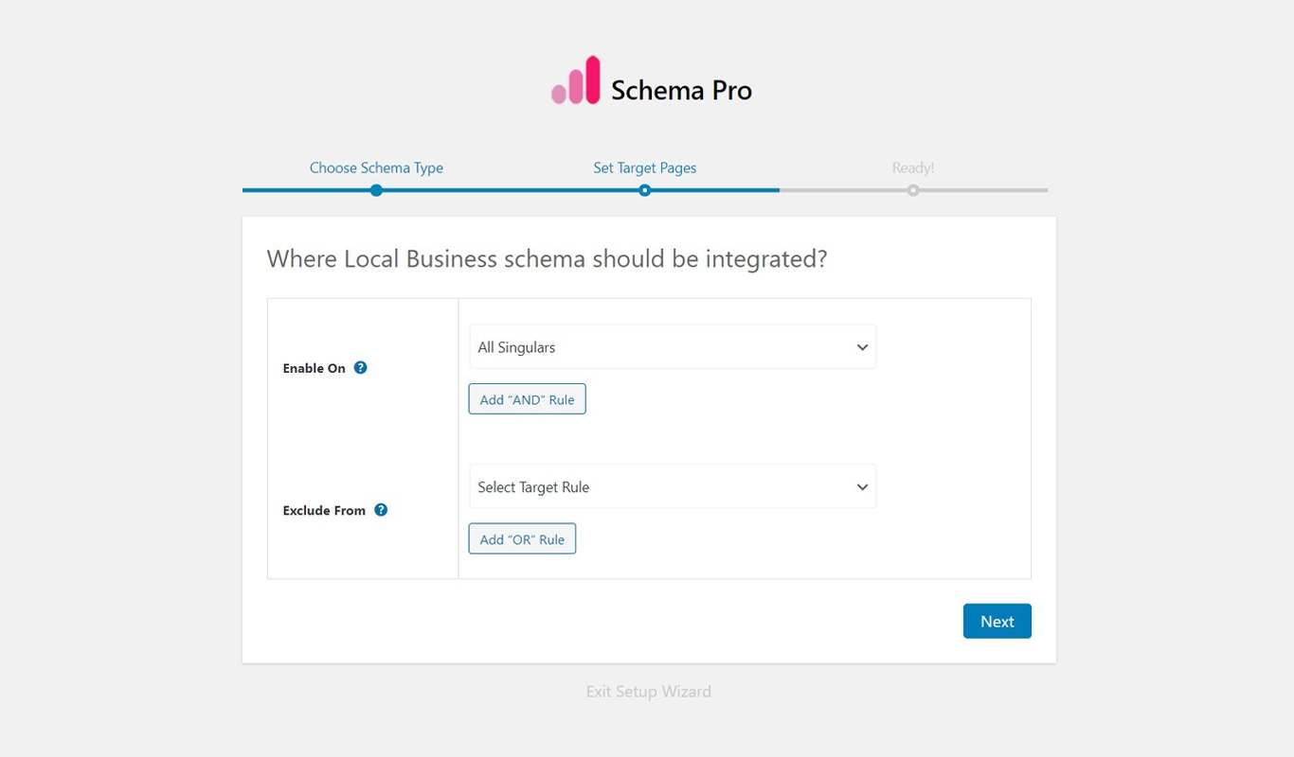Select the question mark beside Enable On

click(x=360, y=368)
